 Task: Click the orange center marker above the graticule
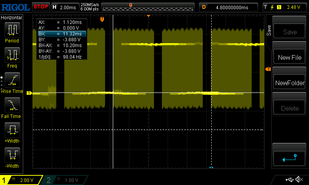tap(148, 16)
